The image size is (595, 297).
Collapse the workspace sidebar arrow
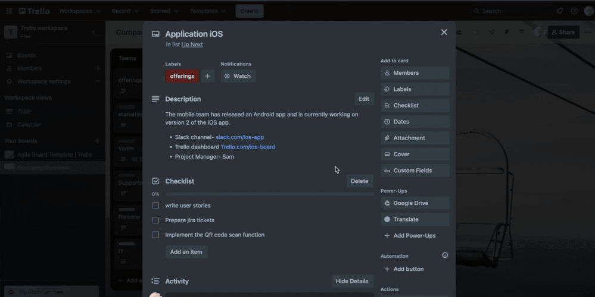click(94, 32)
